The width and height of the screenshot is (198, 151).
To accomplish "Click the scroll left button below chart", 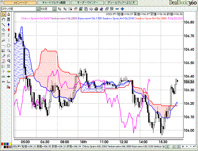I will (168, 147).
